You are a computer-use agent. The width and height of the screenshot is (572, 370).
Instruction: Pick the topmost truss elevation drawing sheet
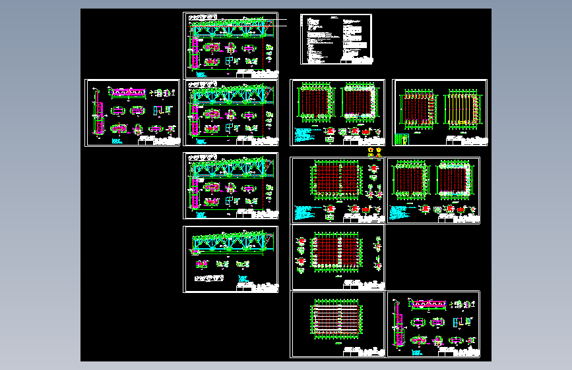(230, 45)
